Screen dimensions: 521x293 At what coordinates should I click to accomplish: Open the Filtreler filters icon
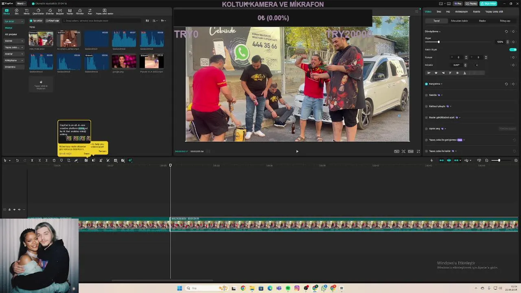pyautogui.click(x=80, y=11)
